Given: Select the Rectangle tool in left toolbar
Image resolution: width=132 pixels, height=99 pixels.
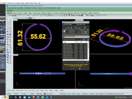Looking at the screenshot, I should (10, 27).
